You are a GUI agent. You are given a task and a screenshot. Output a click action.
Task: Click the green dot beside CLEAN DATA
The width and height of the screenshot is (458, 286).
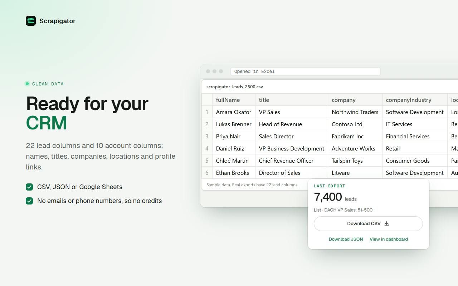(27, 84)
